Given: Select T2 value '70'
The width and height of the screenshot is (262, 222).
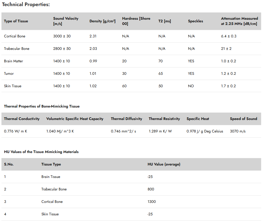Looking at the screenshot, I should click(161, 61).
